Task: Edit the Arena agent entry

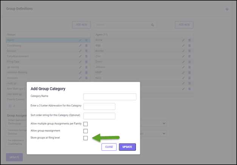Action: [x=183, y=40]
